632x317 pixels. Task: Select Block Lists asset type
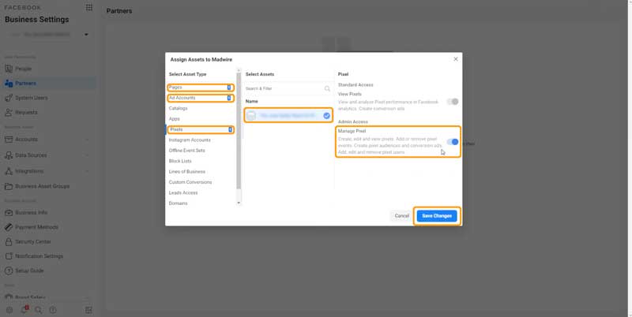180,161
